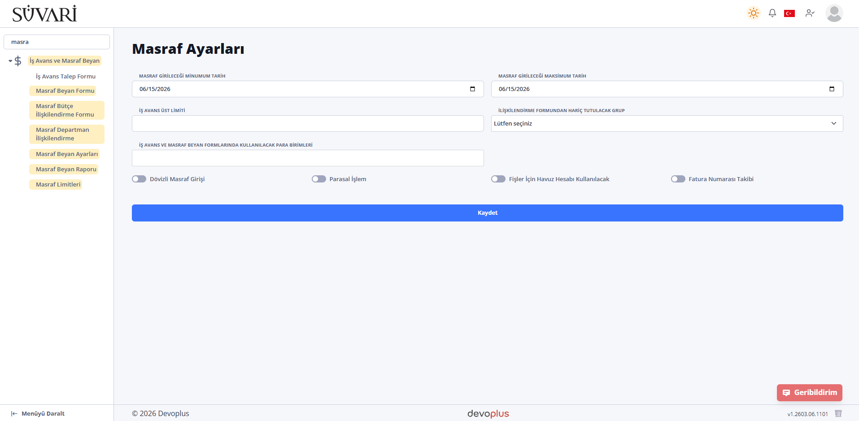Toggle the sun light-theme icon
The height and width of the screenshot is (421, 859).
754,13
